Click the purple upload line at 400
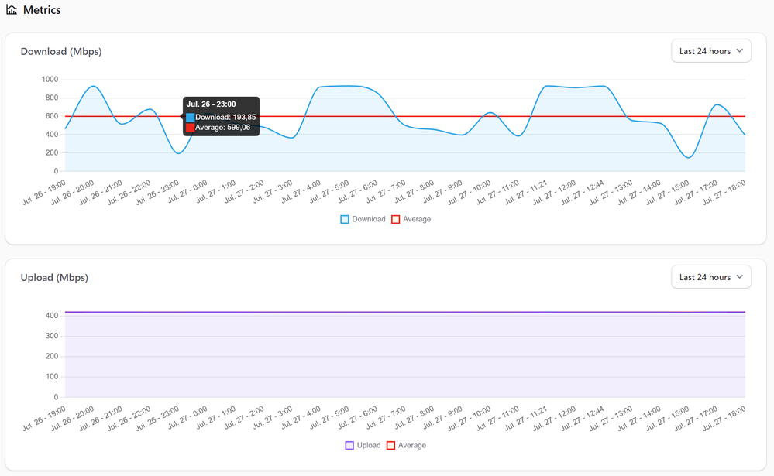The width and height of the screenshot is (774, 476). point(404,312)
